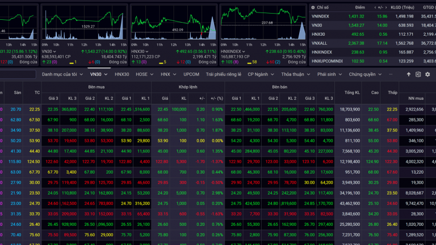Click the KLGD (Triệu) column header
Image resolution: width=436 pixels, height=245 pixels.
click(x=403, y=7)
